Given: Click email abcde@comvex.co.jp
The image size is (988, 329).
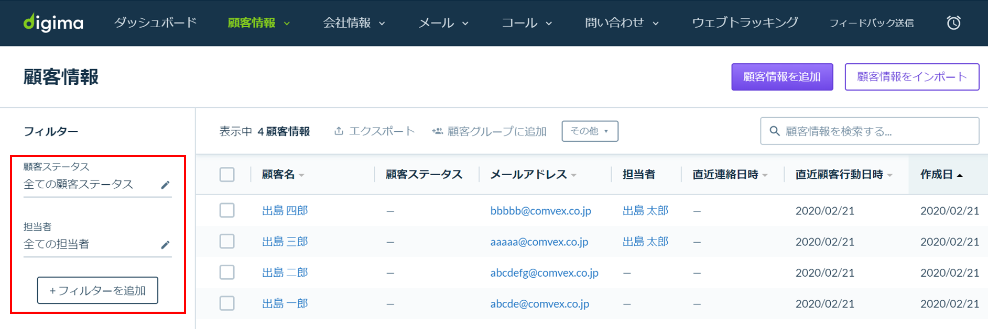Looking at the screenshot, I should pyautogui.click(x=539, y=303).
